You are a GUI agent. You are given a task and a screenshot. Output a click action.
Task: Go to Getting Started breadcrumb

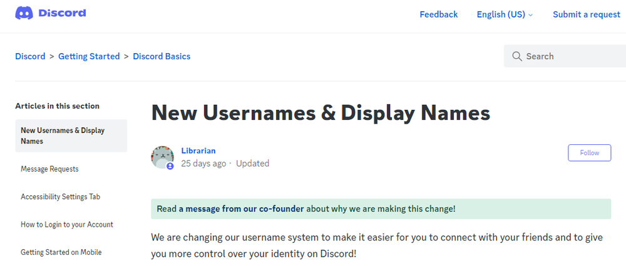[x=89, y=56]
